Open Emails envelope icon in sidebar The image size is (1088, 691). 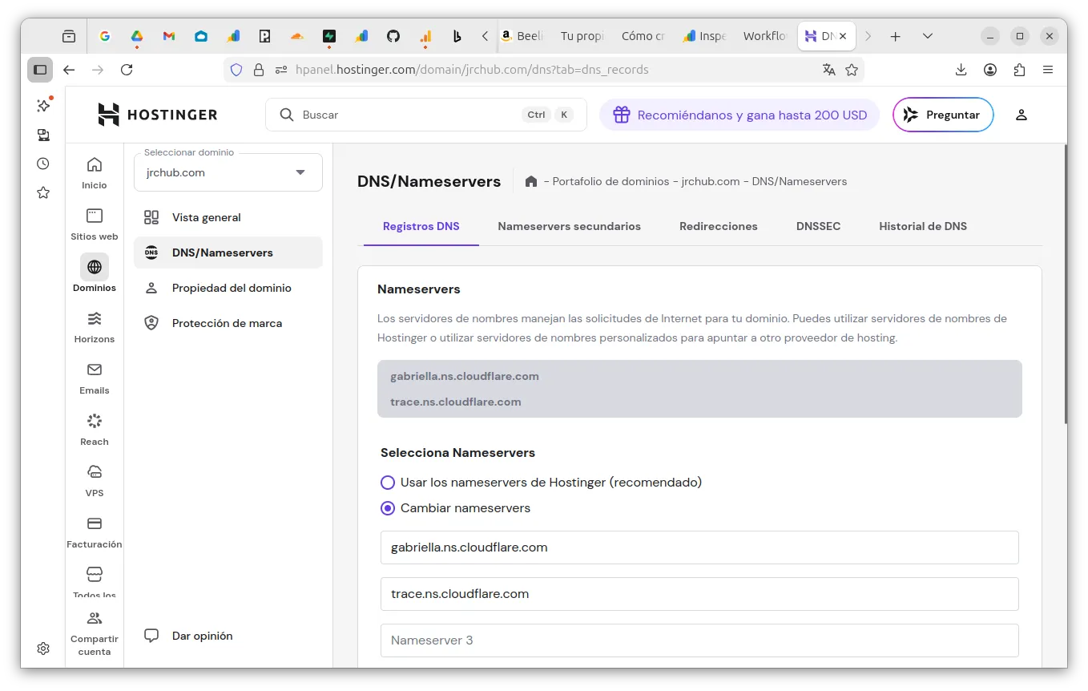click(95, 370)
